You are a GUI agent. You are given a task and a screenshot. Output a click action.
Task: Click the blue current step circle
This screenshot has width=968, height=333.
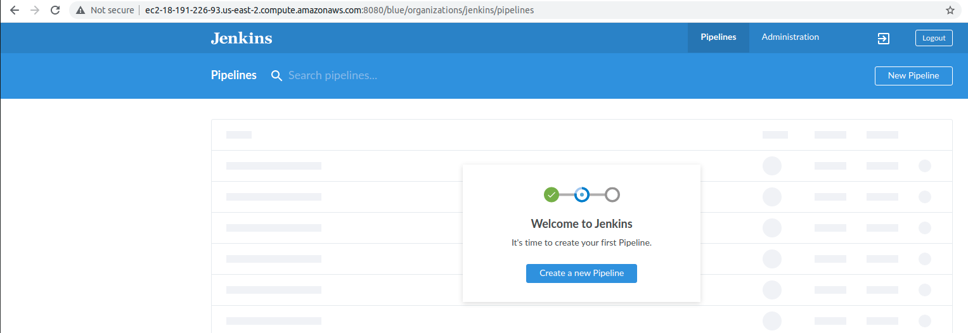pyautogui.click(x=582, y=195)
